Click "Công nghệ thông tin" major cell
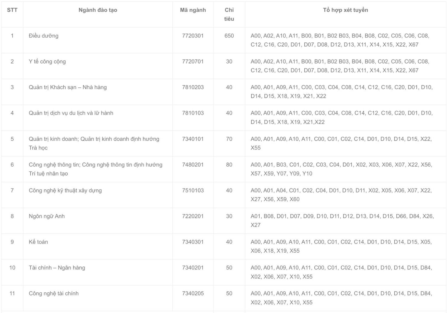The width and height of the screenshot is (447, 313). [x=95, y=169]
